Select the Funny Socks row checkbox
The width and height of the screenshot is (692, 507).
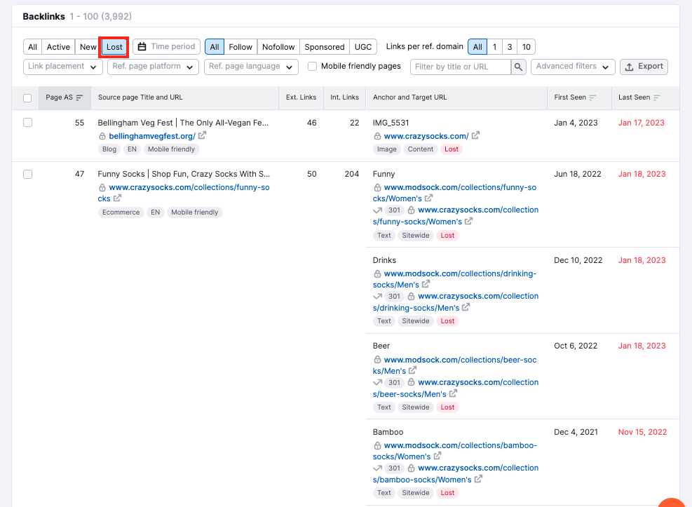tap(28, 175)
